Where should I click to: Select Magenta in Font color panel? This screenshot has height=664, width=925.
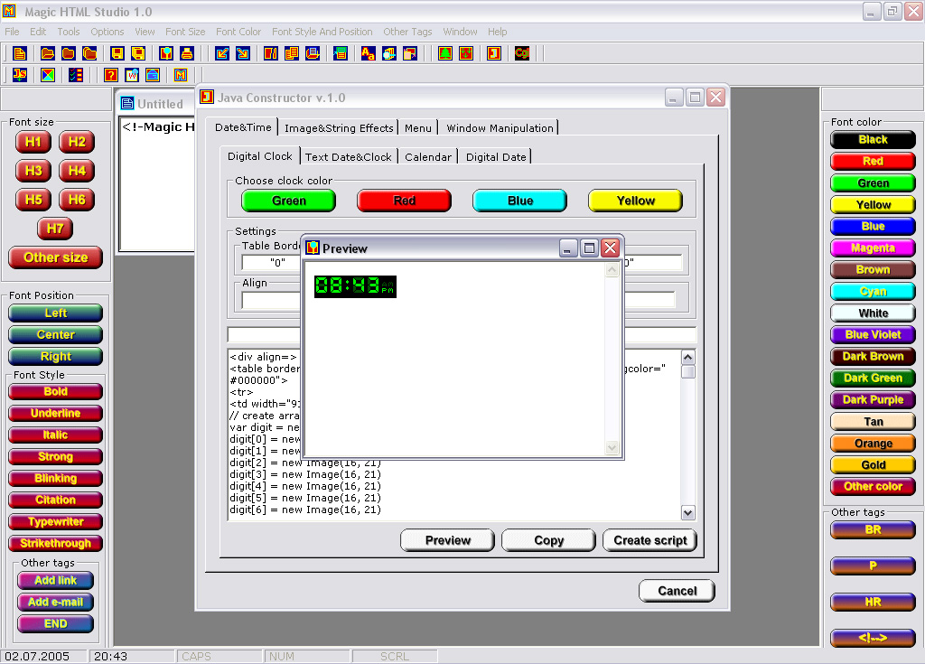coord(874,248)
